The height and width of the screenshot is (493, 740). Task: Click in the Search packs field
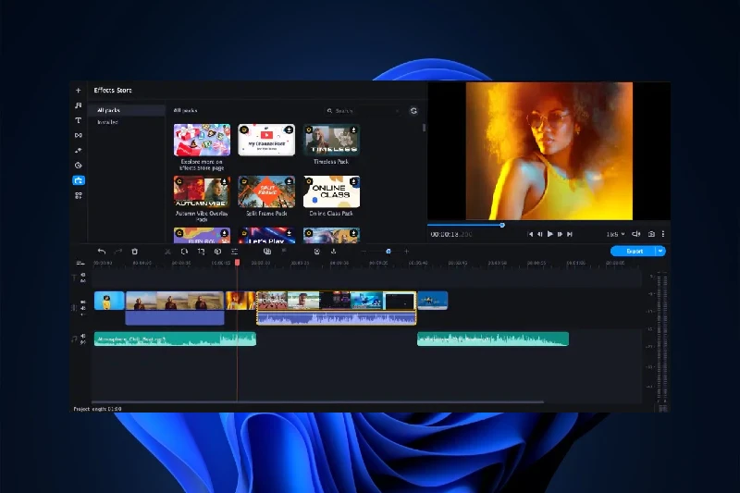[x=363, y=110]
